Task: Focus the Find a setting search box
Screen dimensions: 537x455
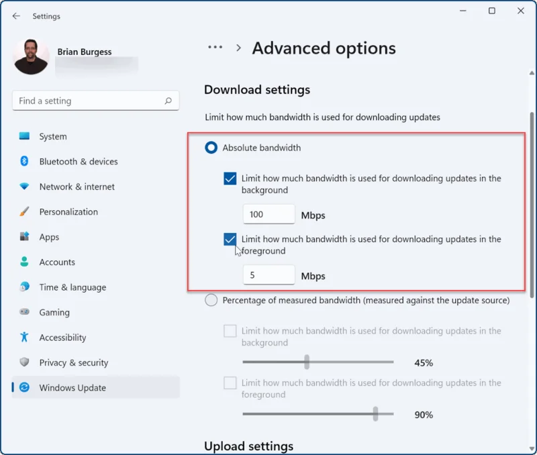Action: (95, 101)
